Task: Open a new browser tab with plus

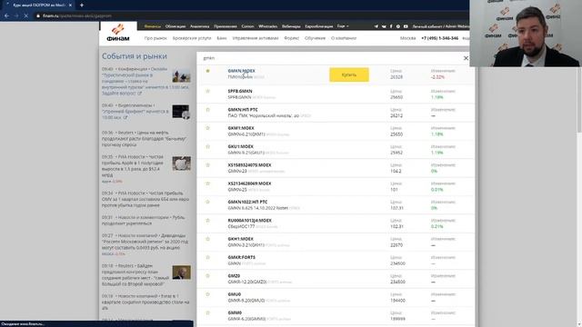Action: coord(81,5)
